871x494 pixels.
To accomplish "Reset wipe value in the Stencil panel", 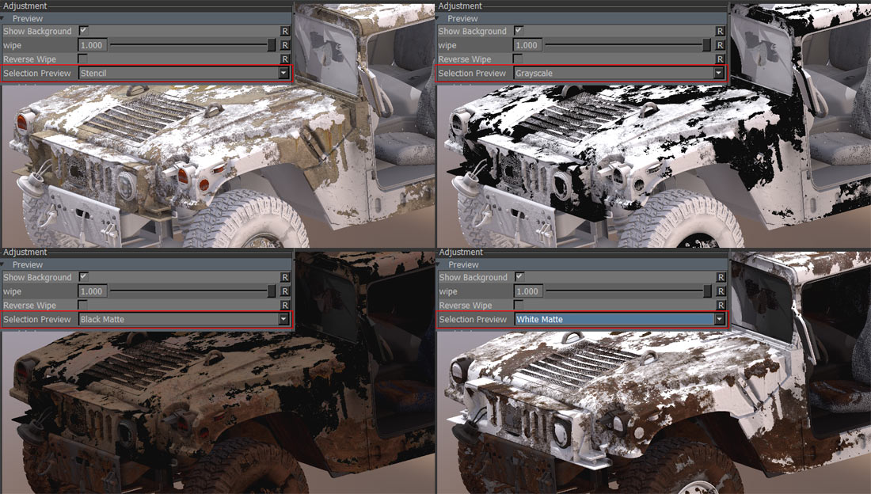I will [x=285, y=45].
